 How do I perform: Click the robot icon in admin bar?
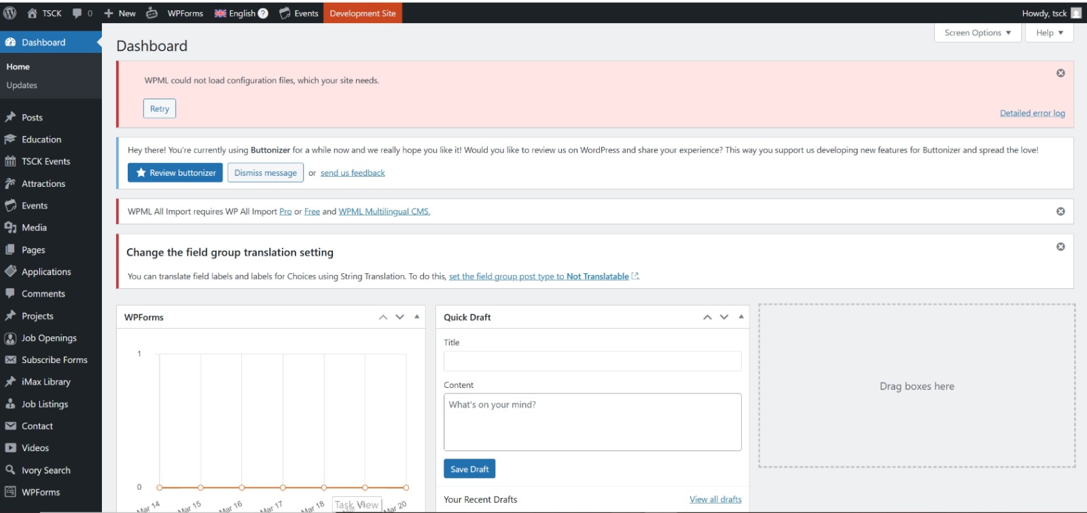(152, 13)
